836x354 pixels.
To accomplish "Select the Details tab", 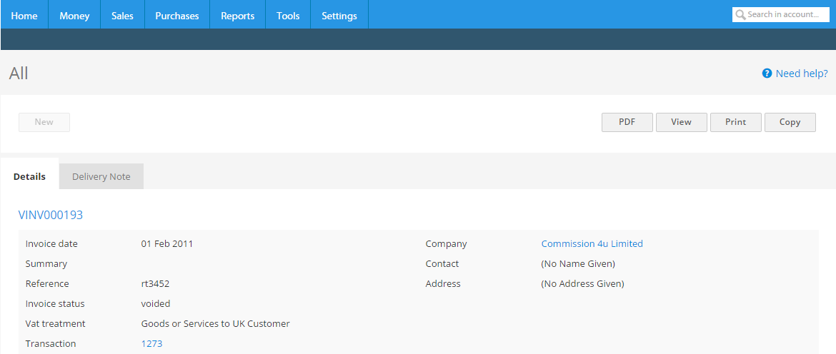I will (x=29, y=176).
